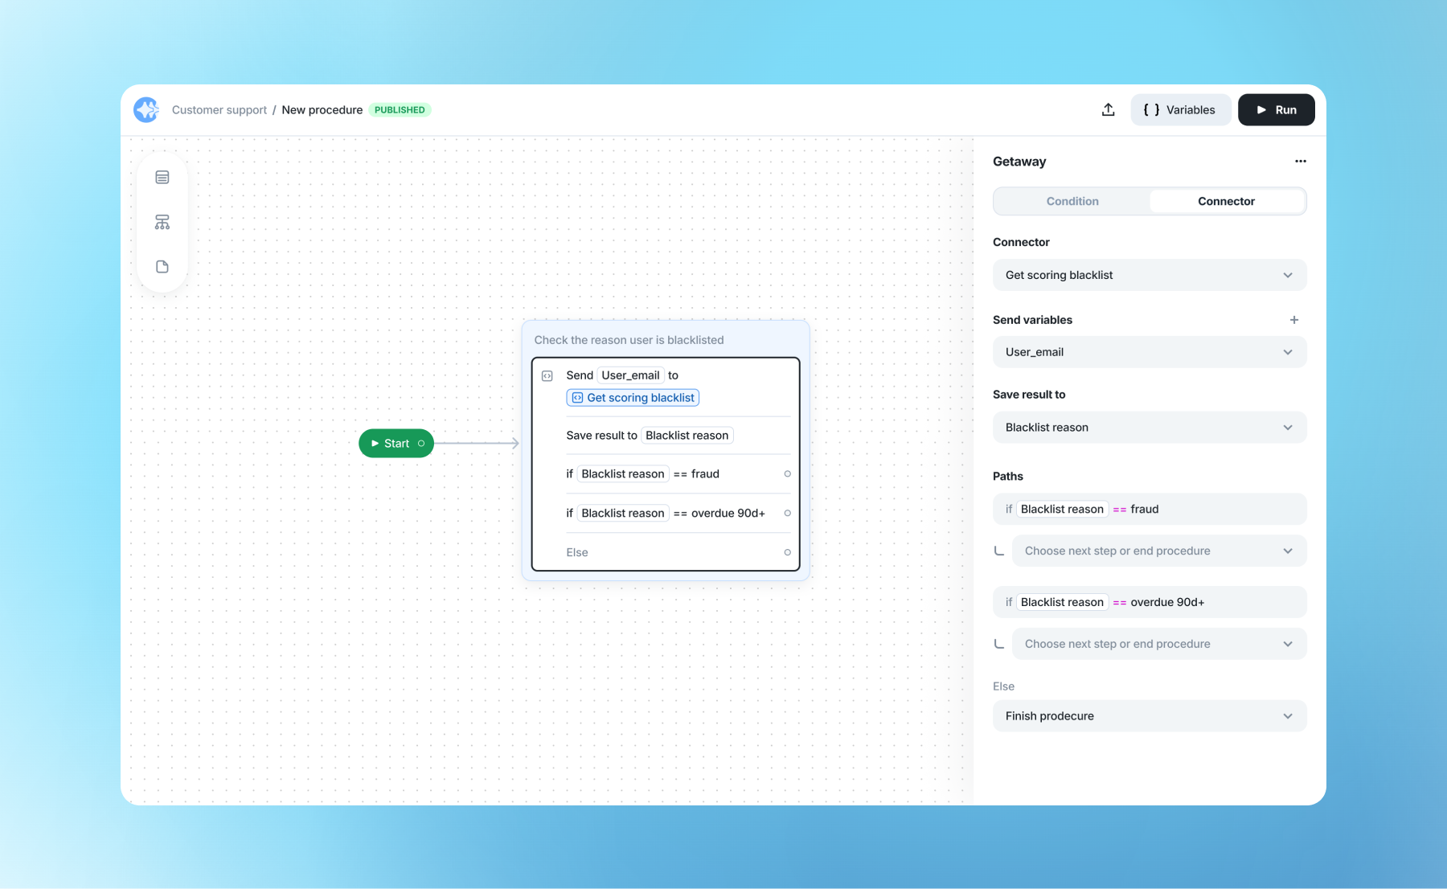Open the Blacklist reason result dropdown
The width and height of the screenshot is (1447, 889).
point(1150,428)
